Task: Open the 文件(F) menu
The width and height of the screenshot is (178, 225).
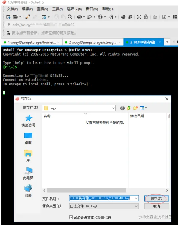Action: point(12,9)
